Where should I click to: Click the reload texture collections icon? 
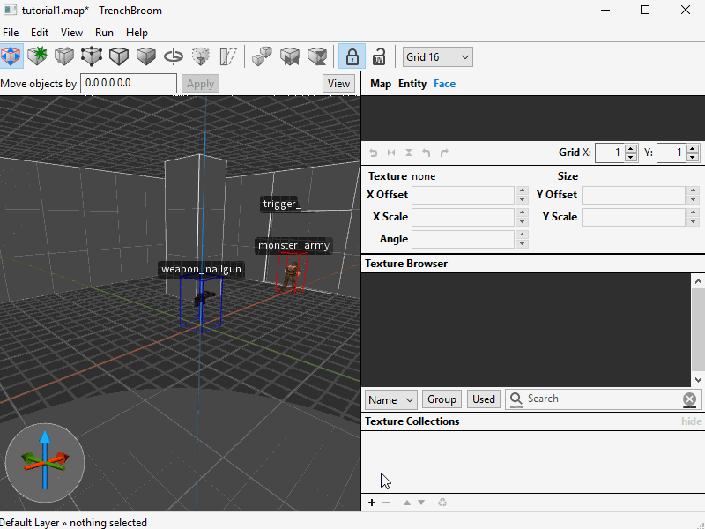click(442, 503)
